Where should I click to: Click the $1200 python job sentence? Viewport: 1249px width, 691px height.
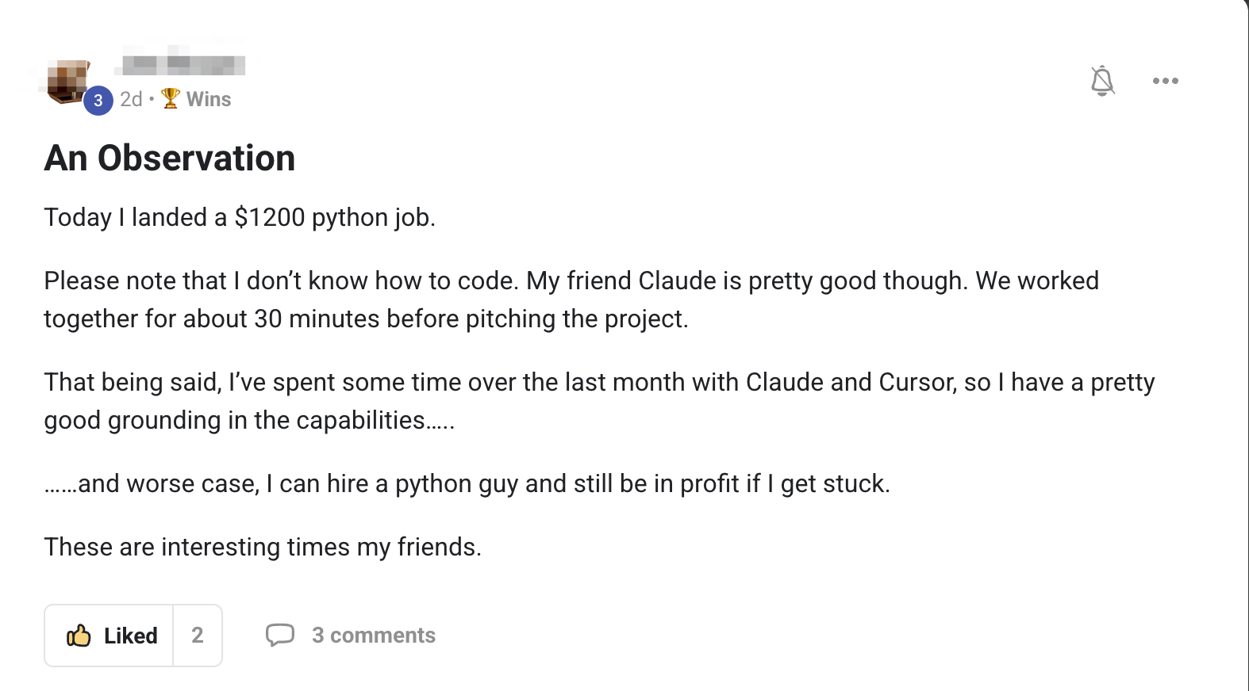tap(240, 217)
